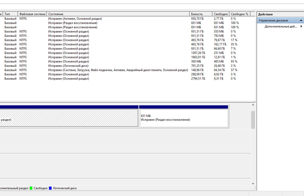The height and width of the screenshot is (196, 304).
Task: Click the 12,81 ГБ free space cell
Action: [x=219, y=57]
